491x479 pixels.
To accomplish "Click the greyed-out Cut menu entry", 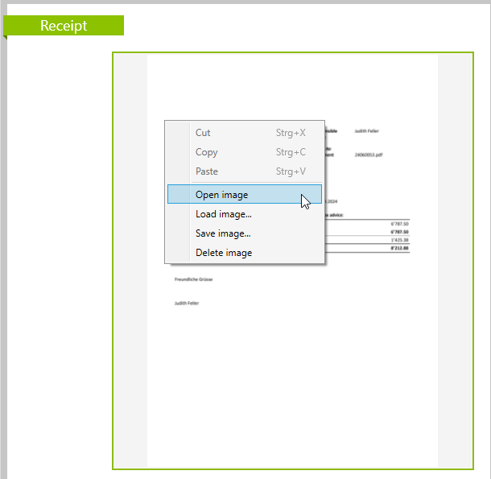I will point(203,133).
